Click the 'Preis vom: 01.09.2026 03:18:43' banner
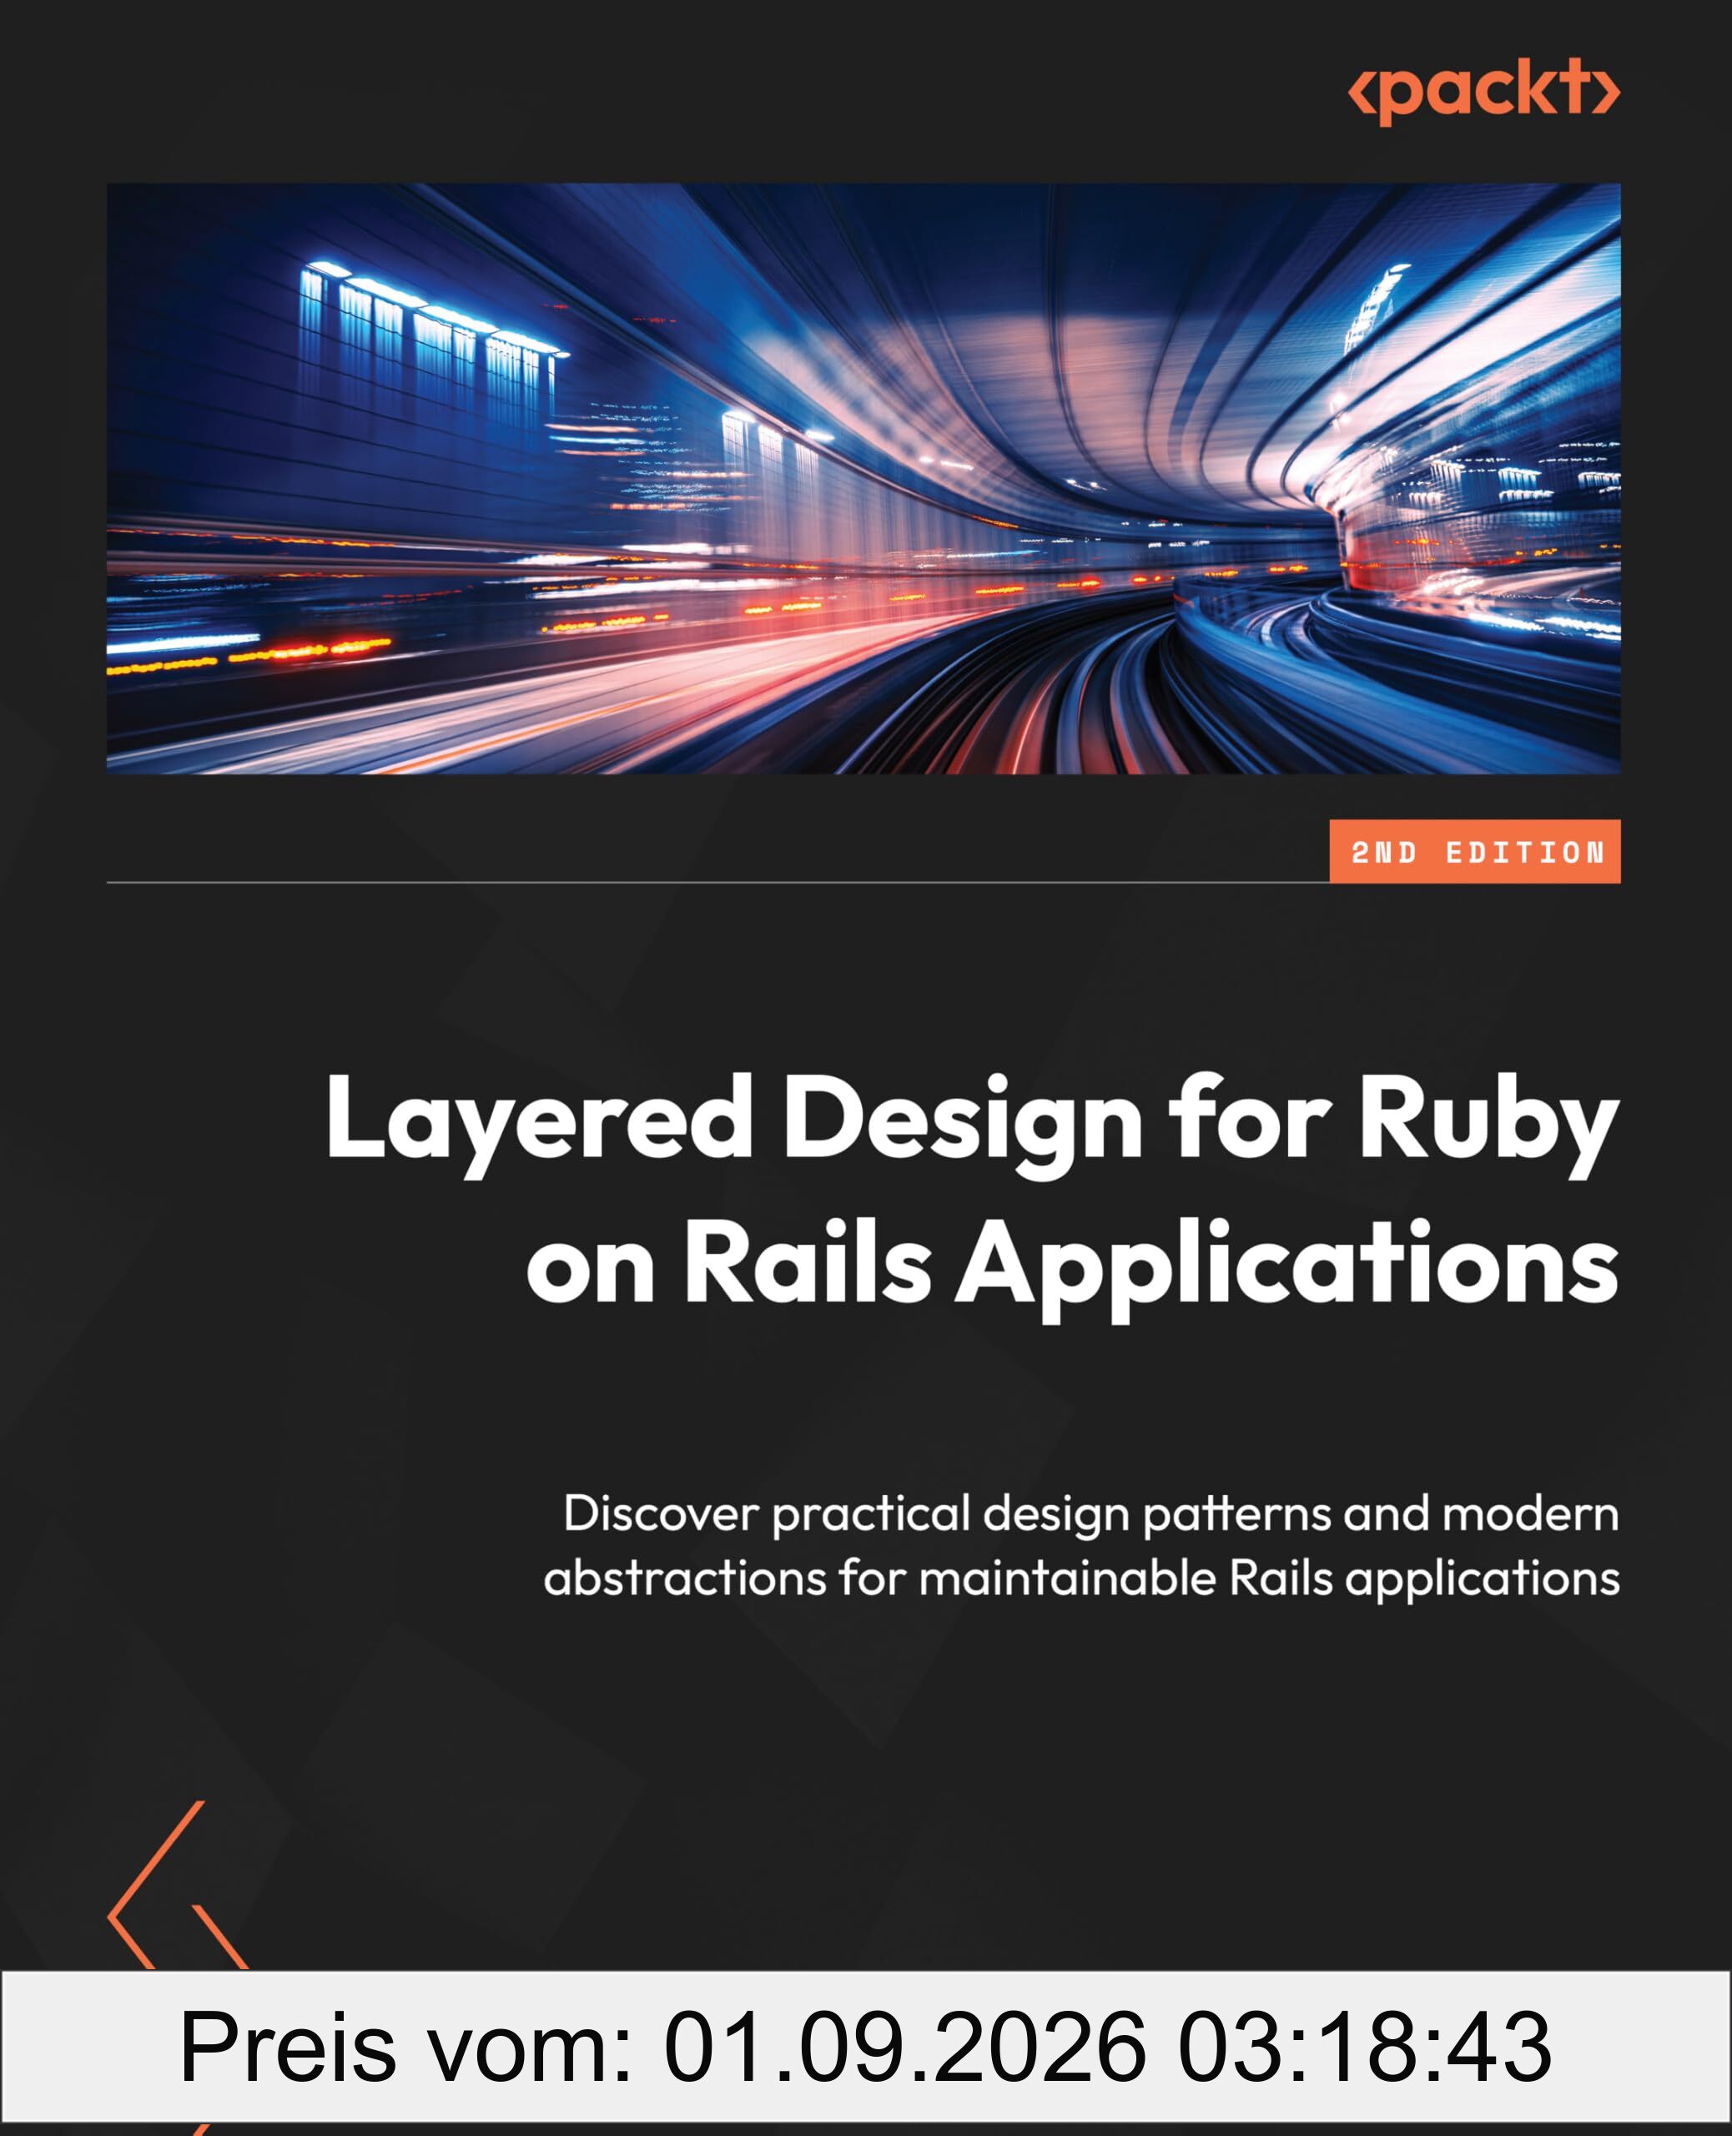The width and height of the screenshot is (1732, 2136). coord(866,2048)
